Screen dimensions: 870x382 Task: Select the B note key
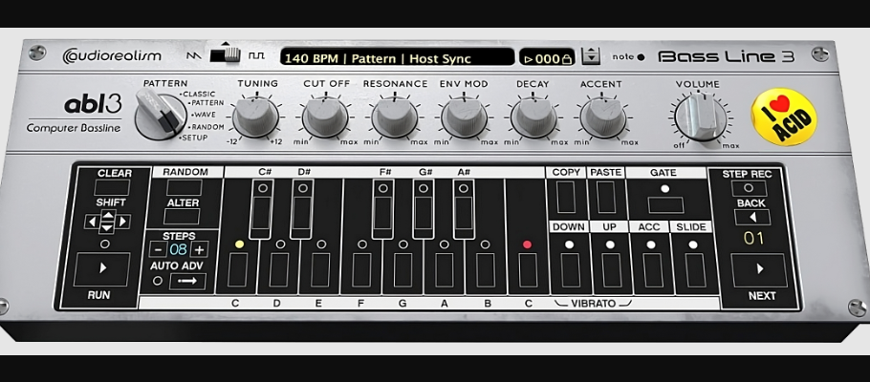pos(486,270)
